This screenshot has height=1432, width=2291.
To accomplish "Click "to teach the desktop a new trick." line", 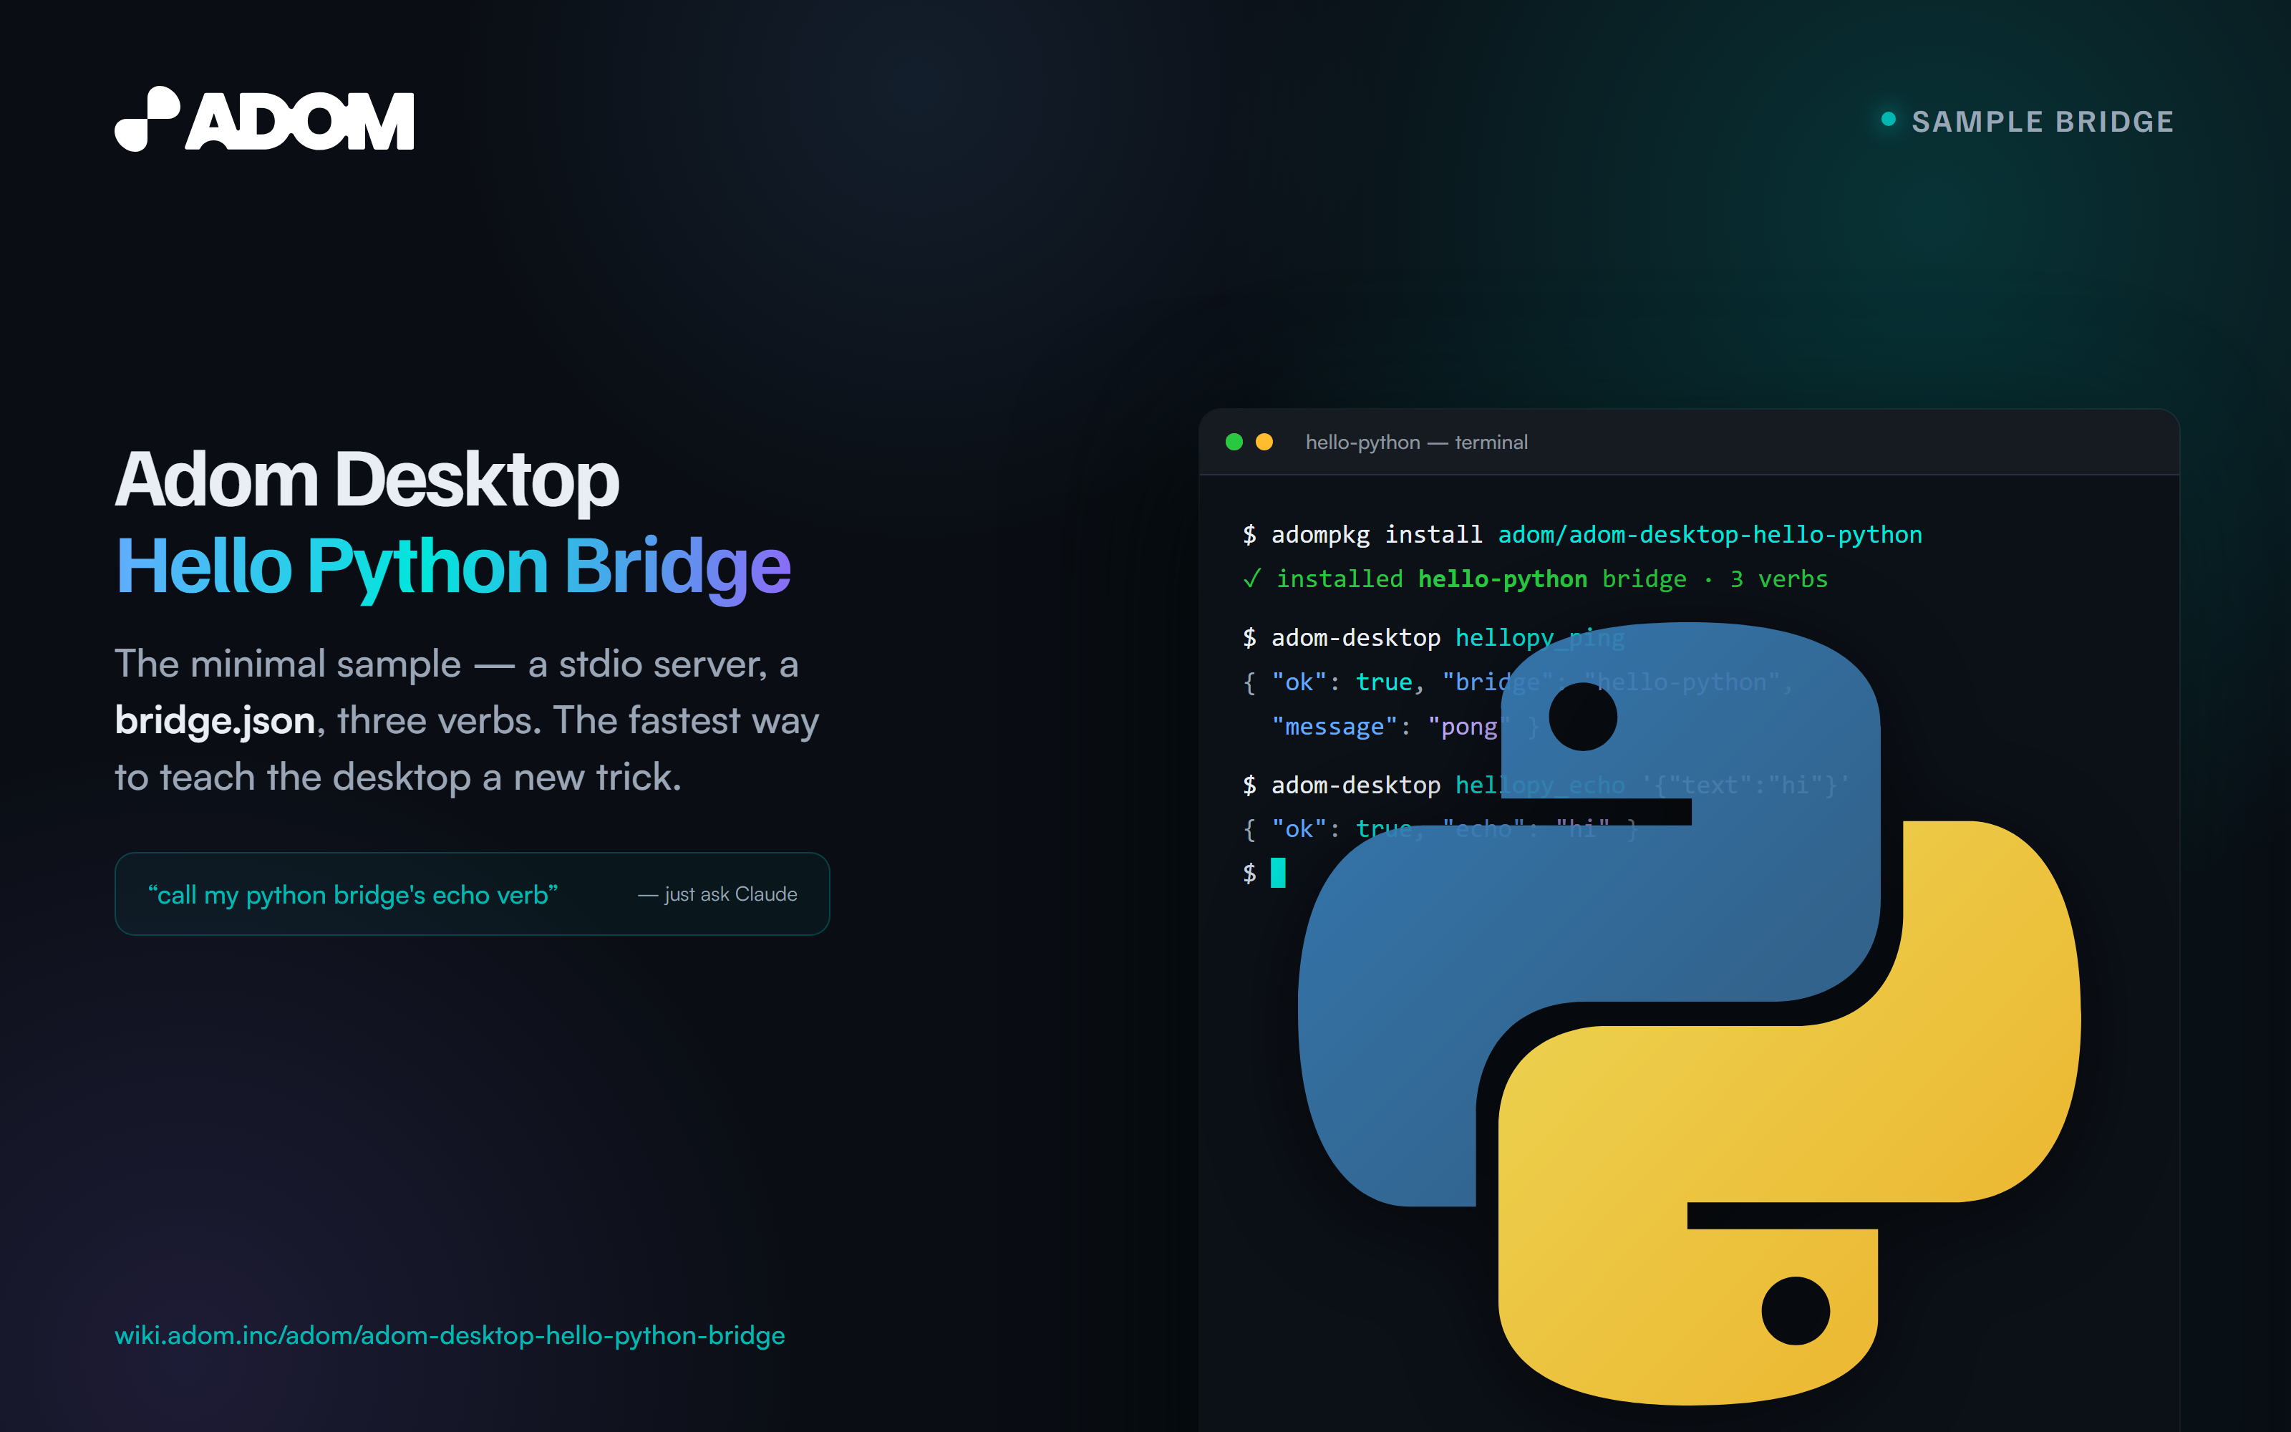I will tap(397, 778).
